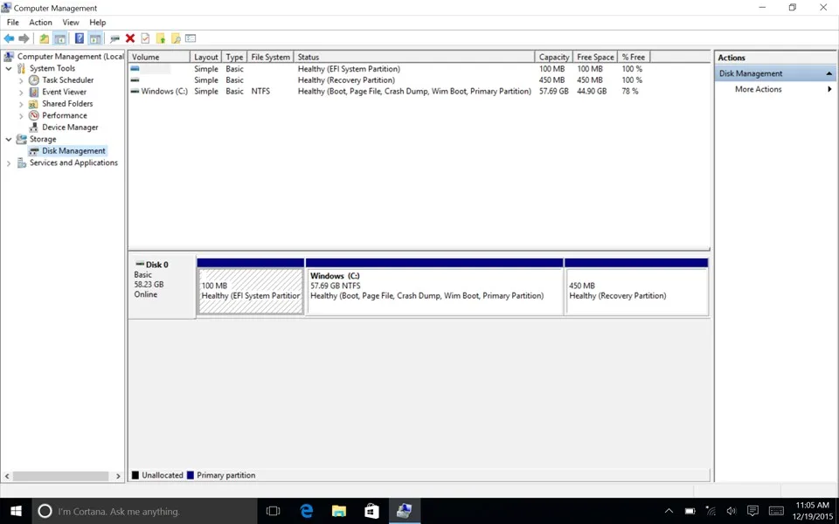Collapse the System Tools tree node

tap(9, 68)
